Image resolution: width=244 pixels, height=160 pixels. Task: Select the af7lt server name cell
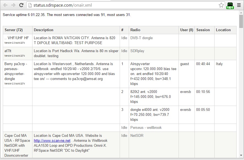(18, 54)
